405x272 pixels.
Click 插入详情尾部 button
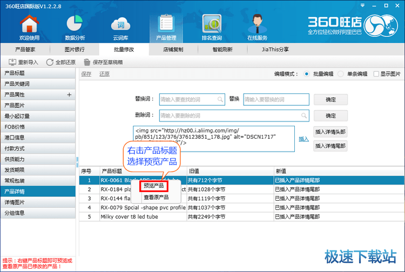click(330, 146)
